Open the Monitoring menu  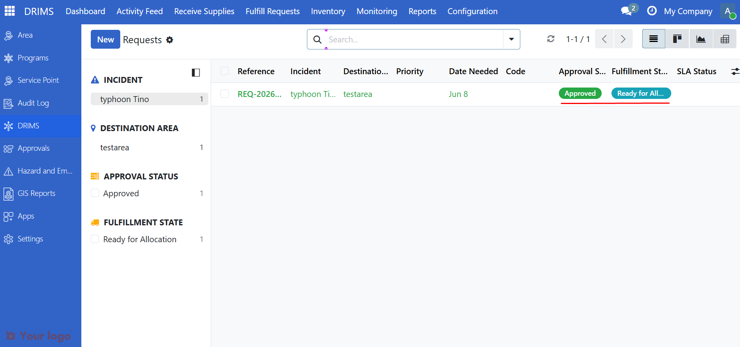pyautogui.click(x=377, y=11)
